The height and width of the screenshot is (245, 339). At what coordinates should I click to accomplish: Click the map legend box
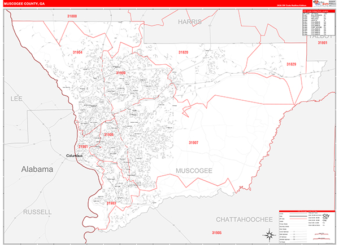pos(307,226)
